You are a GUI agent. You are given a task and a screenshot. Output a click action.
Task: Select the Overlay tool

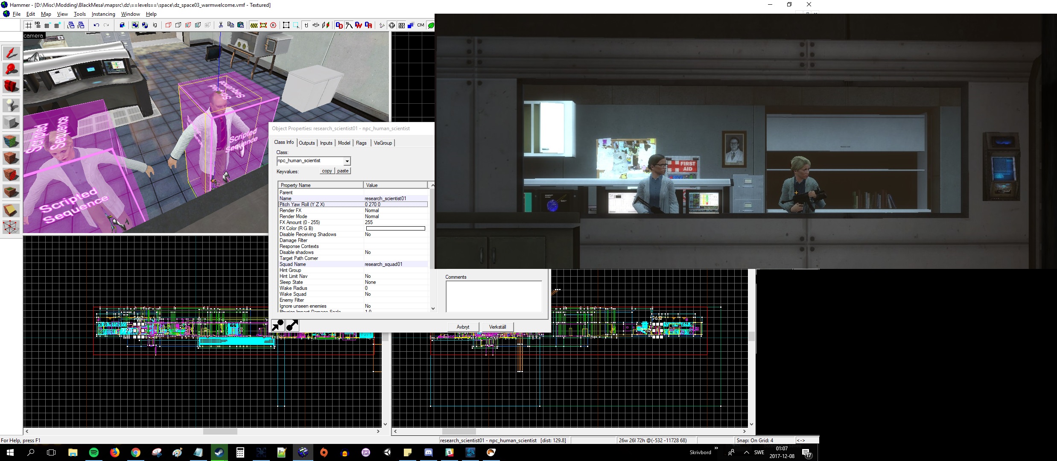coord(11,192)
